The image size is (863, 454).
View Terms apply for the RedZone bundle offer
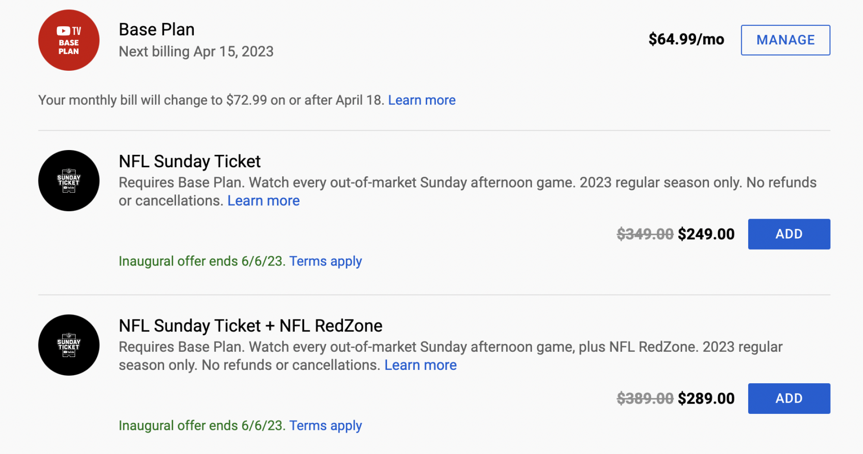tap(326, 426)
